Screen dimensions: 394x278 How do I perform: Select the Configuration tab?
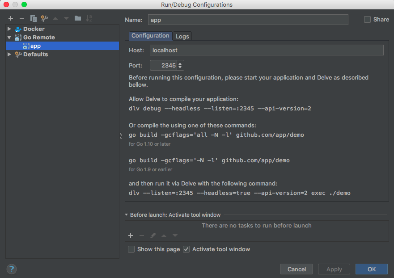pos(150,36)
